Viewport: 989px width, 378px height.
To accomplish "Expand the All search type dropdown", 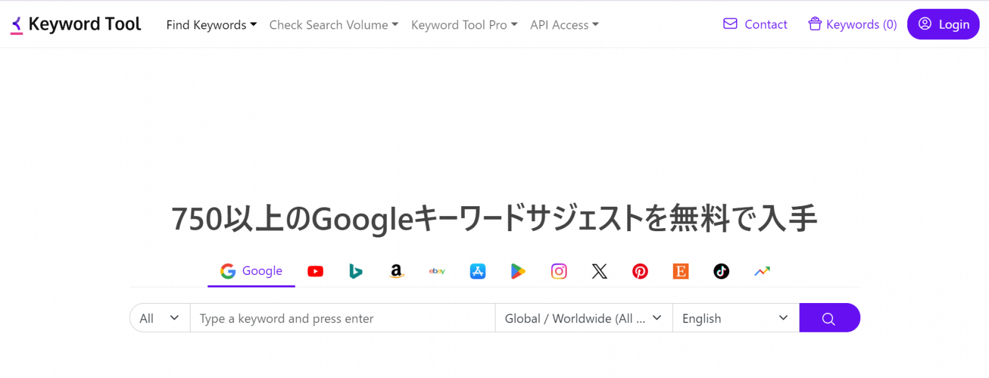I will (159, 318).
